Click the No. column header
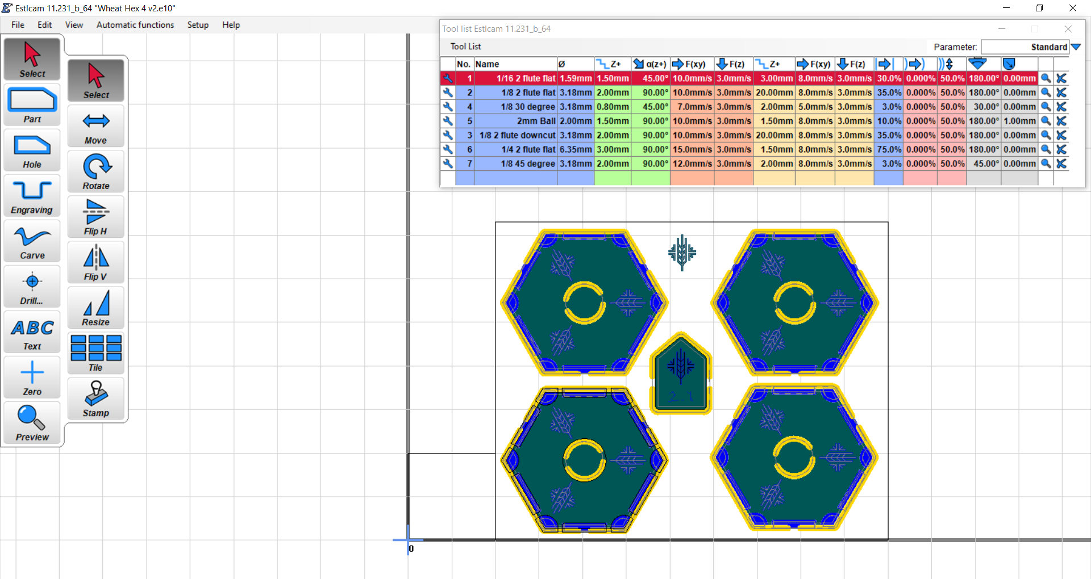 464,64
